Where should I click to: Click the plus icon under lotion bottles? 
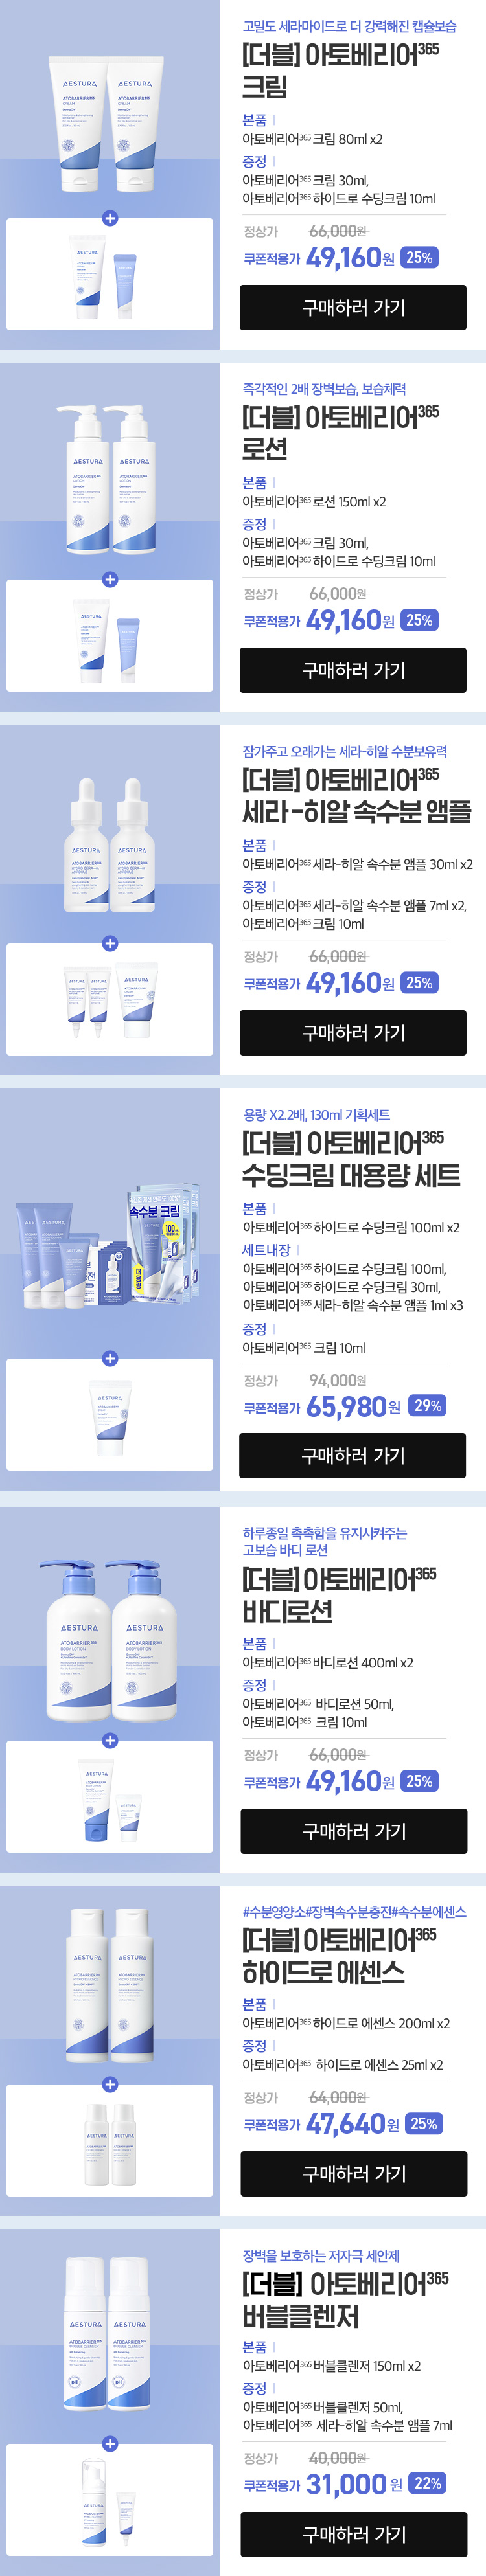click(110, 580)
